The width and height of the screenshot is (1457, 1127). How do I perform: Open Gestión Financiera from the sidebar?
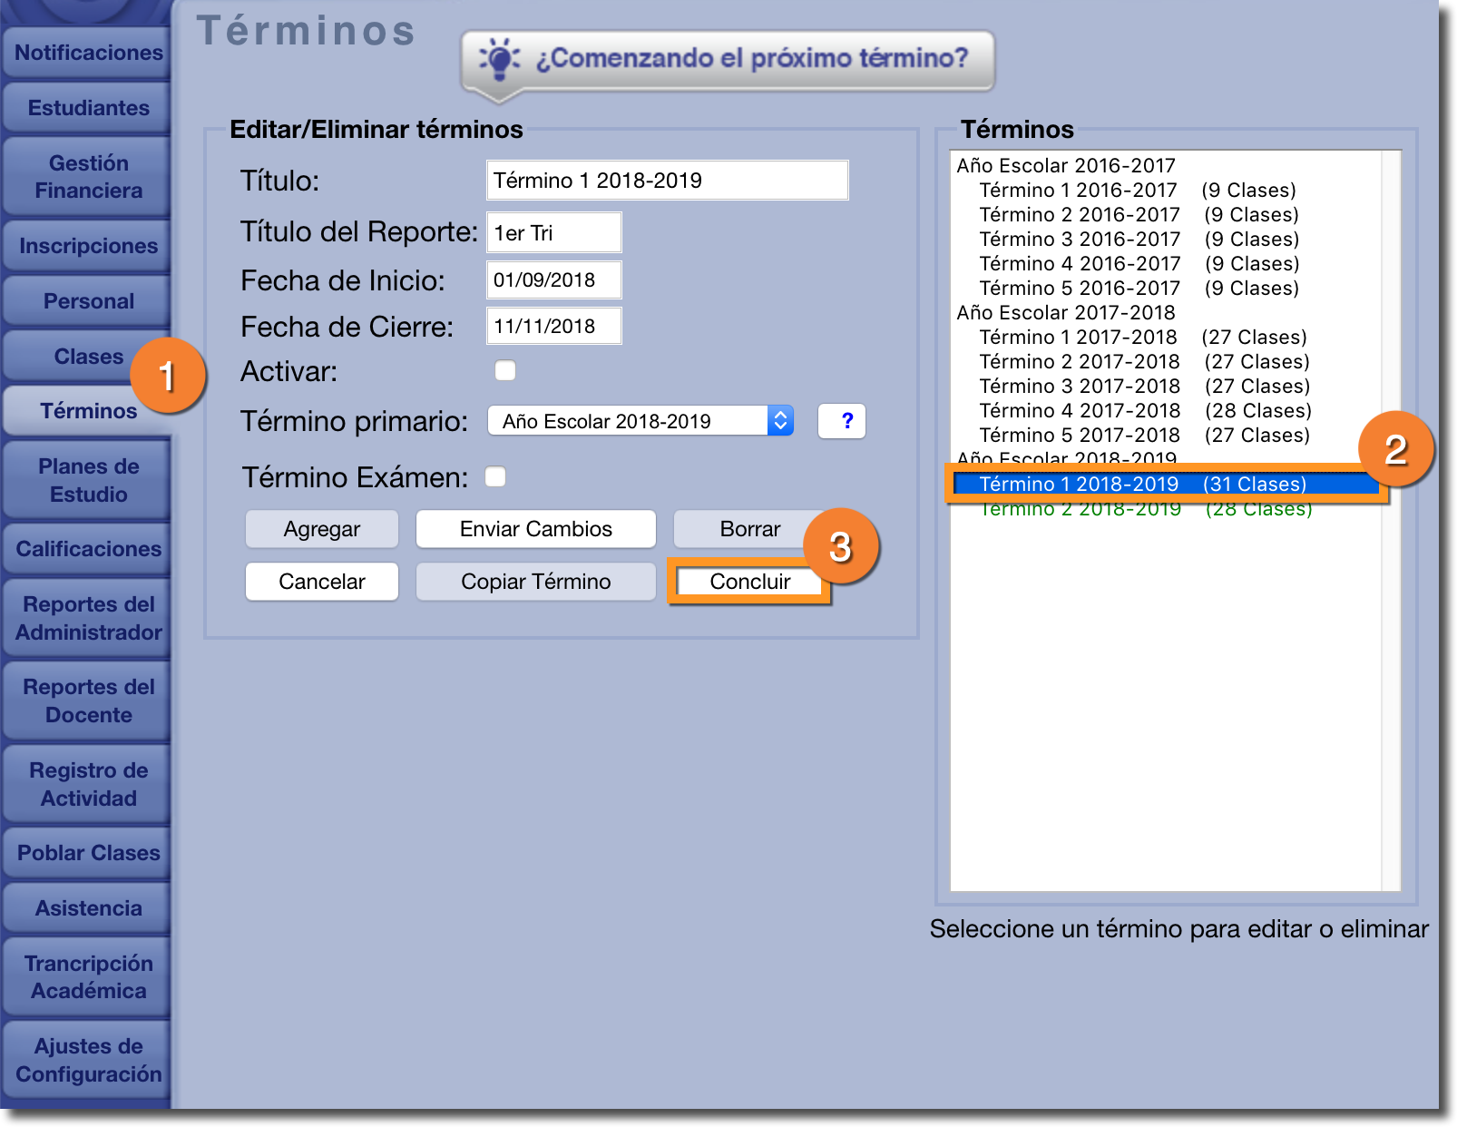88,177
